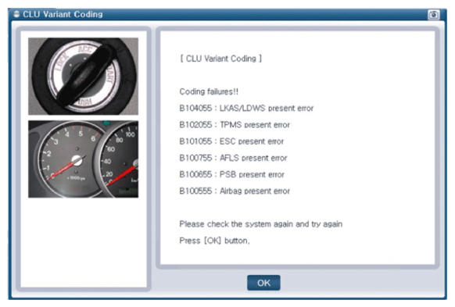455x307 pixels.
Task: Click the 'Press [OK] button.' instruction
Action: point(214,241)
